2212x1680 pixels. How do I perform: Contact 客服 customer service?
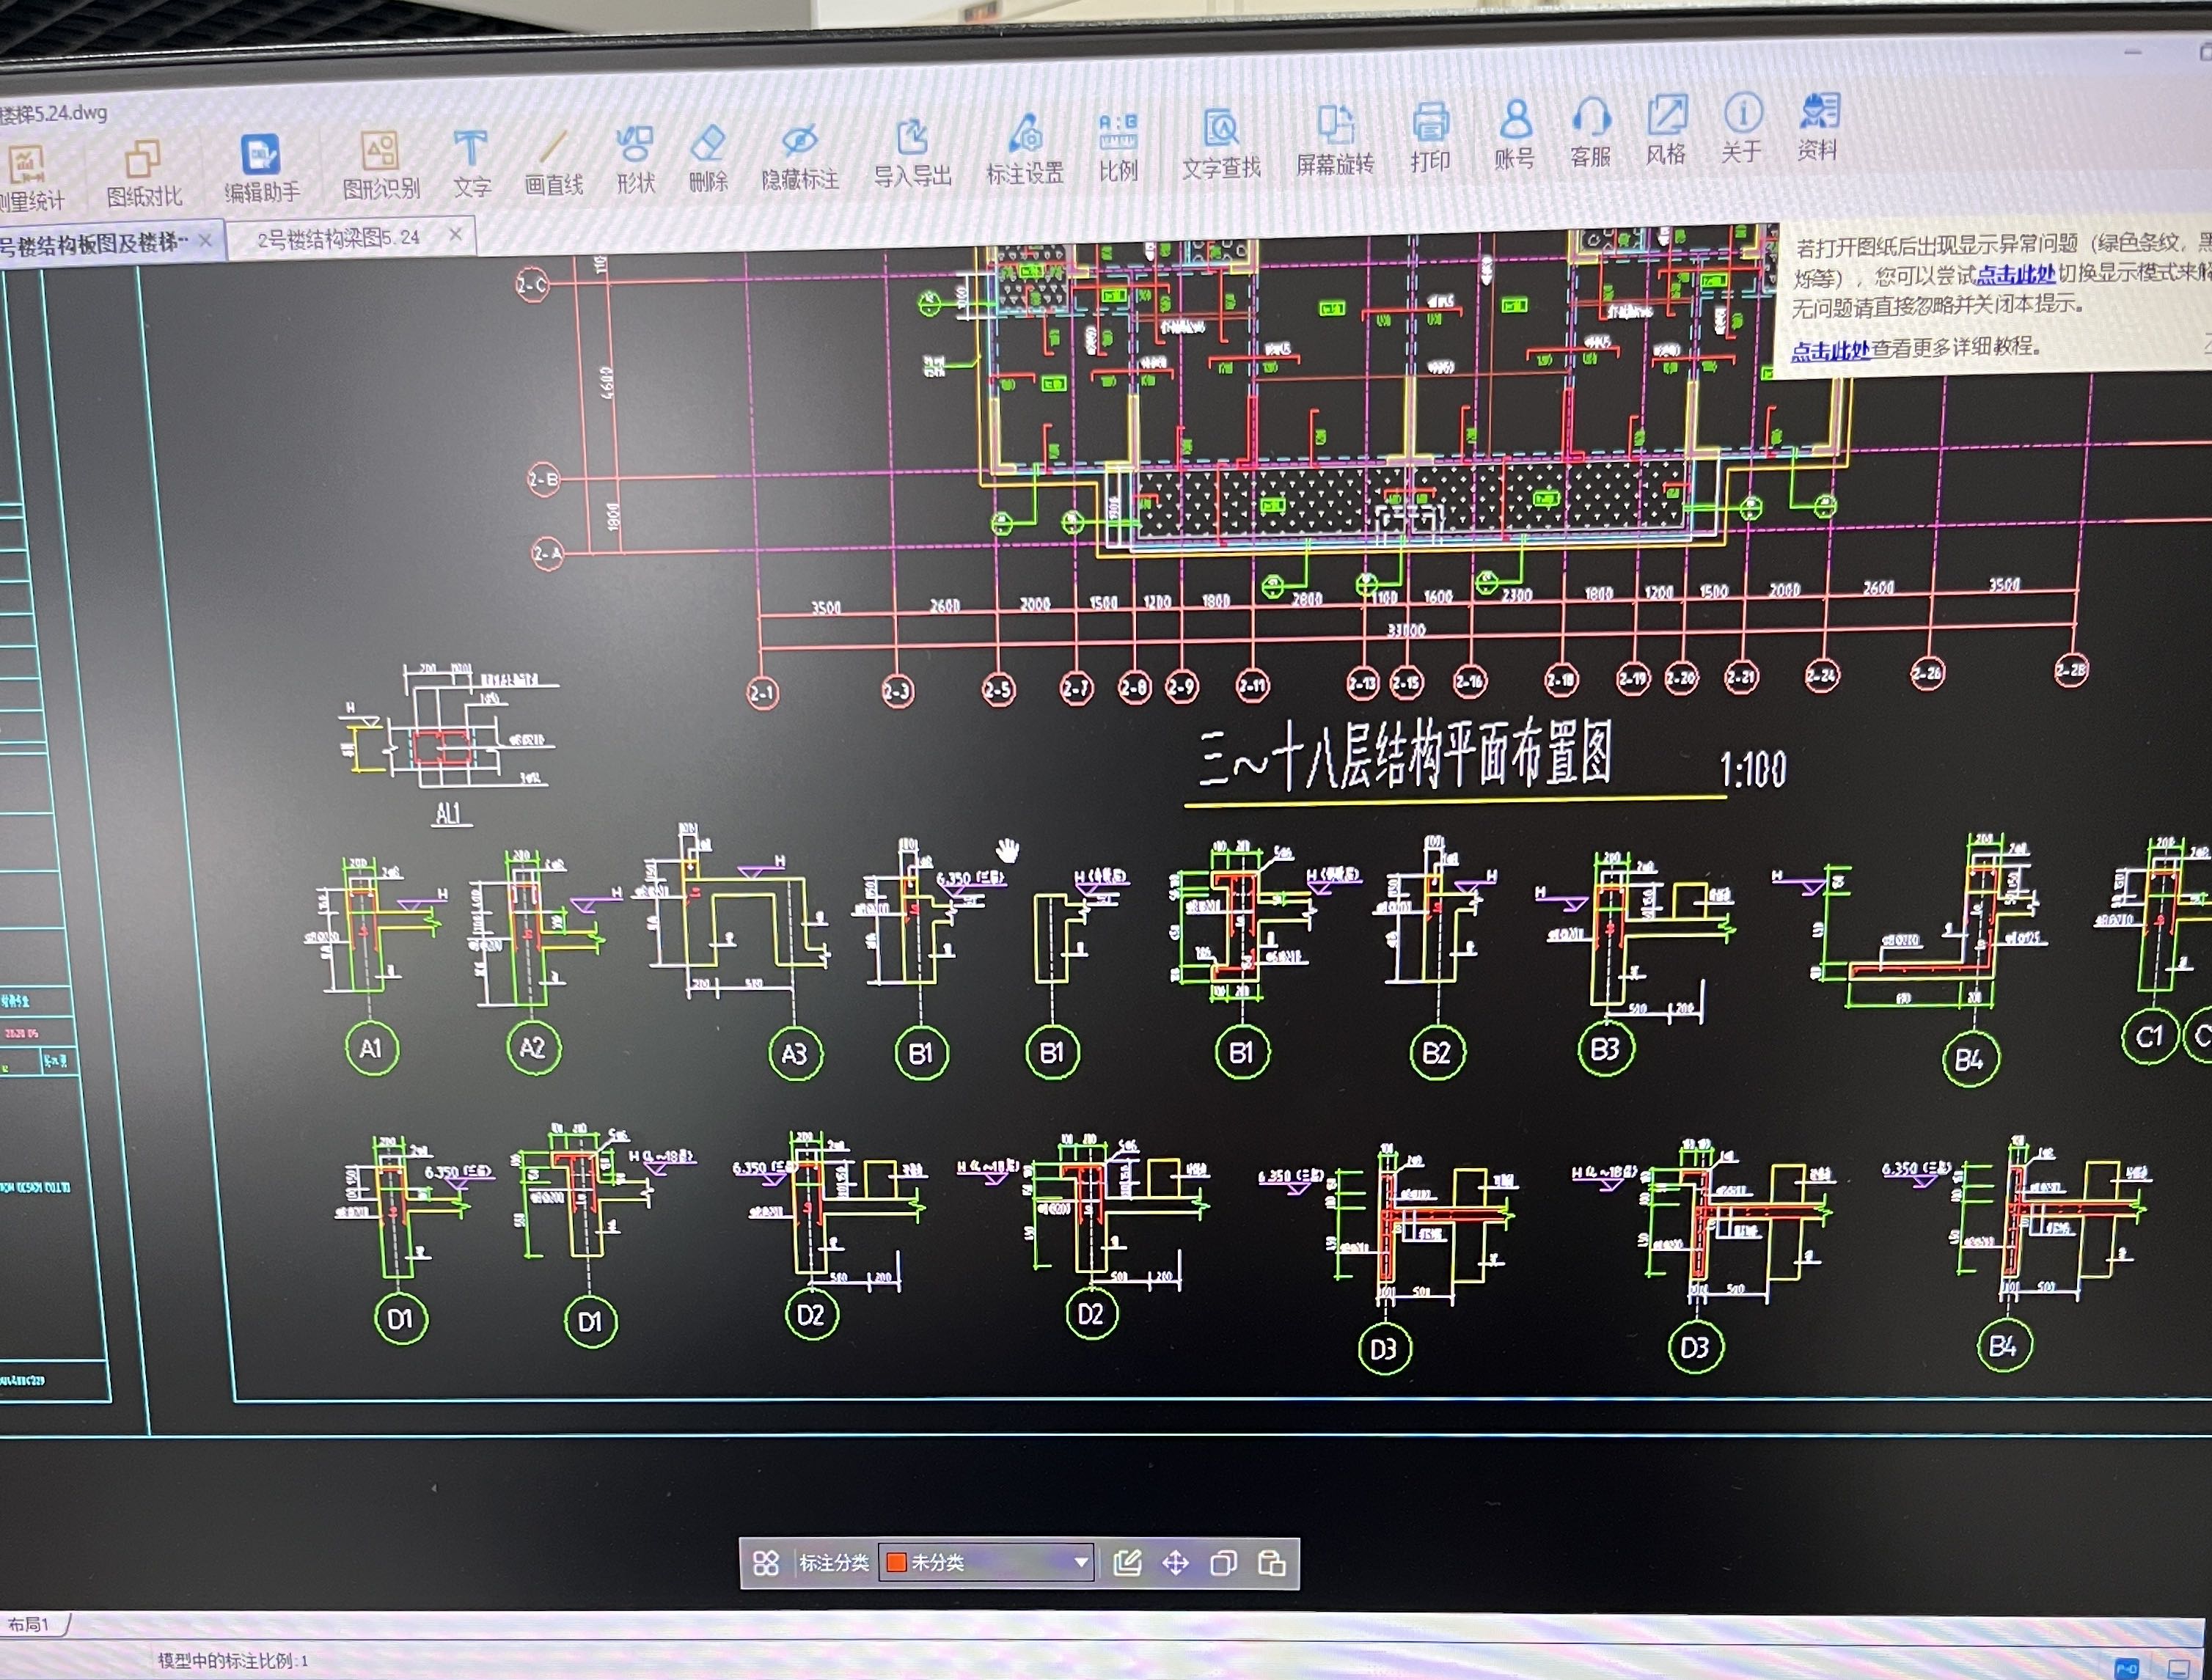click(1590, 132)
